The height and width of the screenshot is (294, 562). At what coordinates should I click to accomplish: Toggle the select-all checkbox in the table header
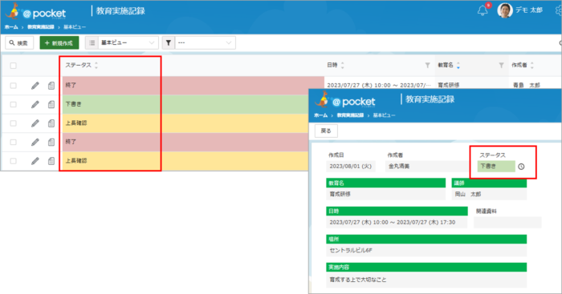14,66
